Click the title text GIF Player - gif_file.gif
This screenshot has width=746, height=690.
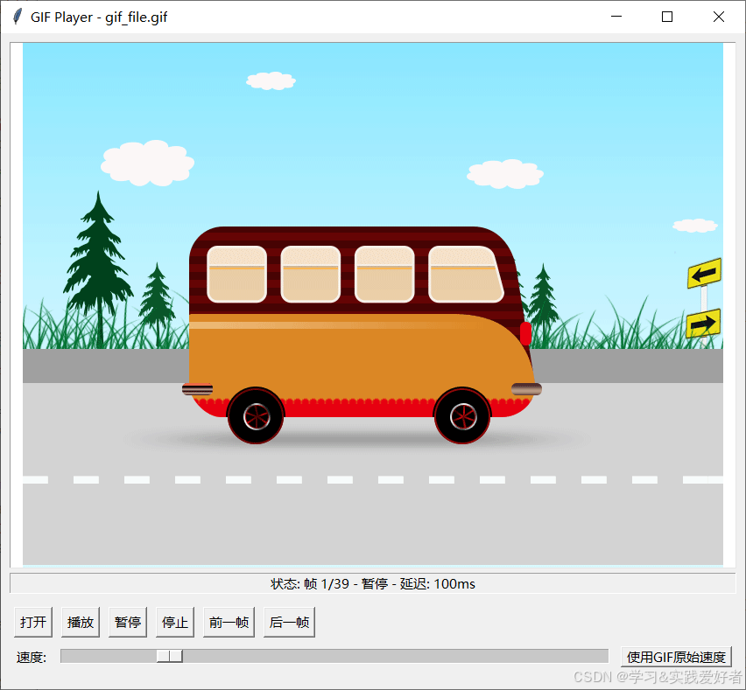(99, 17)
